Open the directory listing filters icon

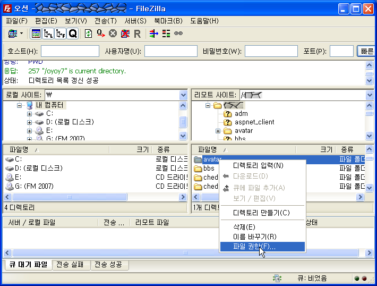[x=154, y=33]
